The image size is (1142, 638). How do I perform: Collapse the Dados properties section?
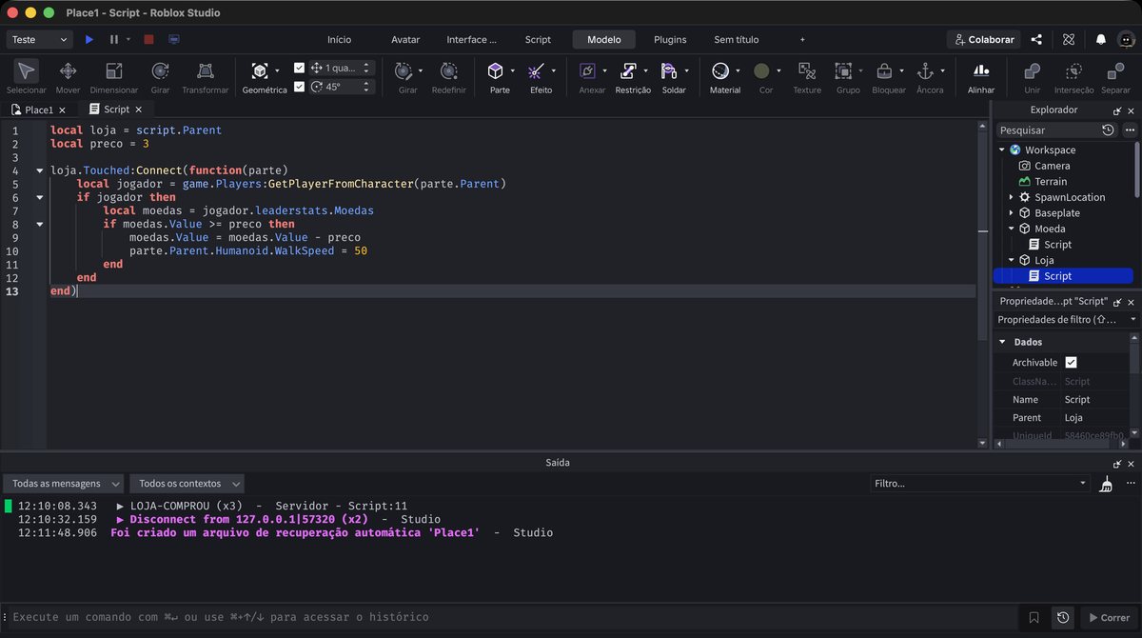tap(1002, 343)
